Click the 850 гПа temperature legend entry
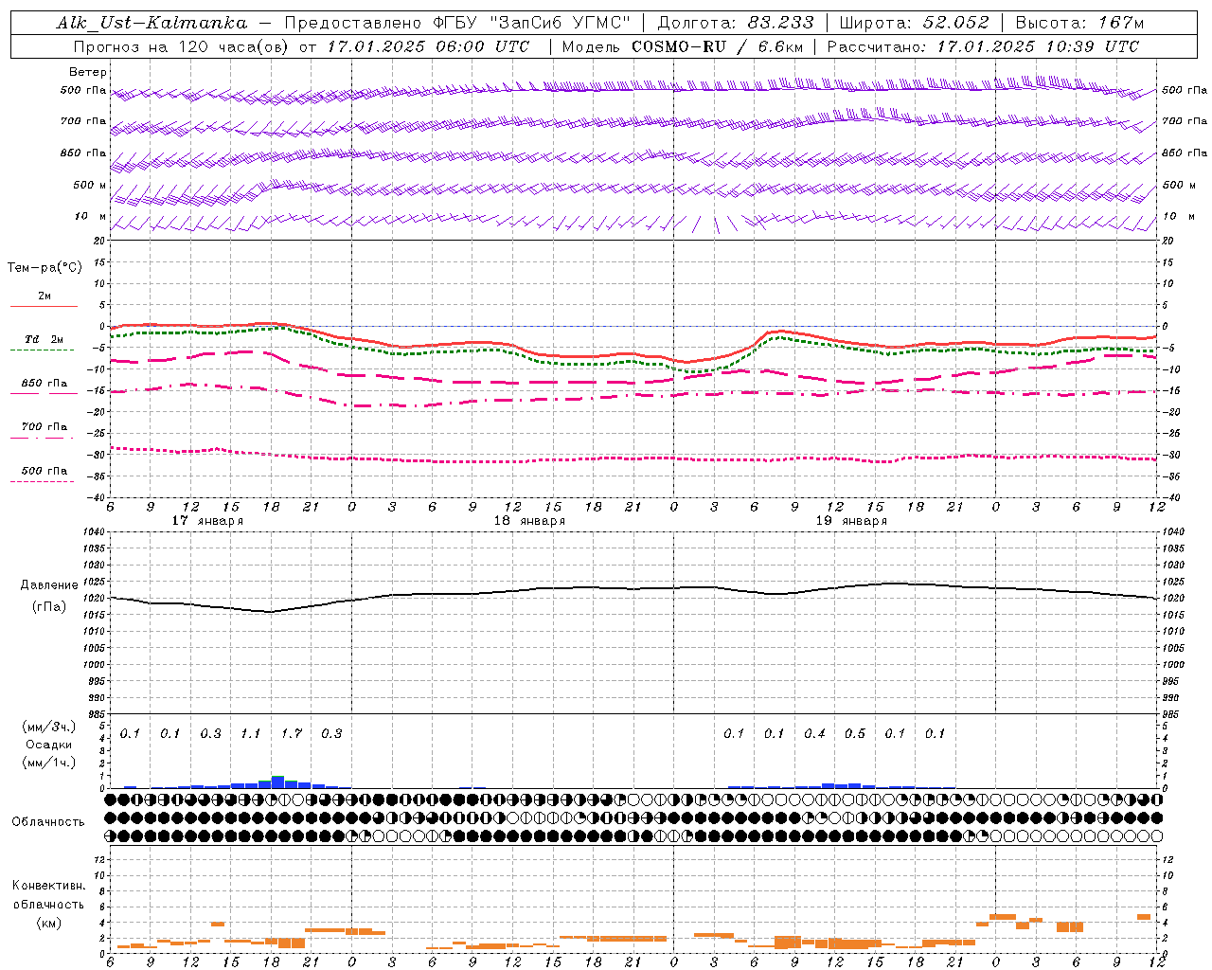 44,384
